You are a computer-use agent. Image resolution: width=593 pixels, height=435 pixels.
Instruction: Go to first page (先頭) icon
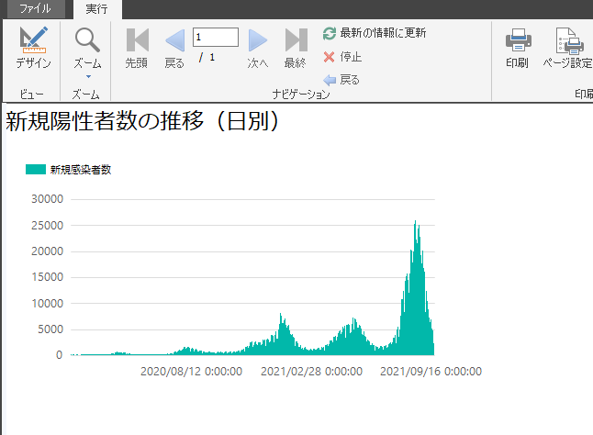(137, 39)
